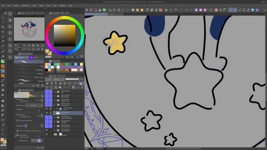Select the Highlight sub tool
The height and width of the screenshot is (150, 267).
(x=29, y=81)
